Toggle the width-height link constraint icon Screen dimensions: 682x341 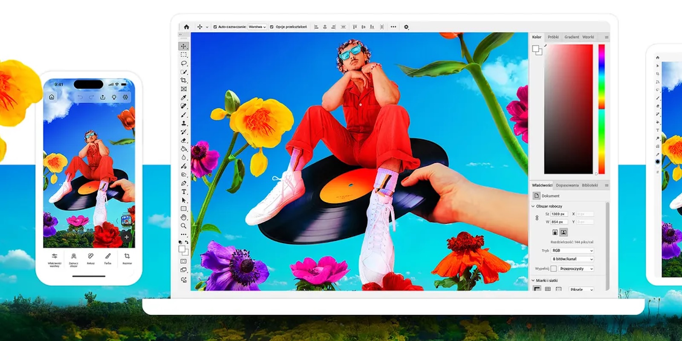(537, 218)
